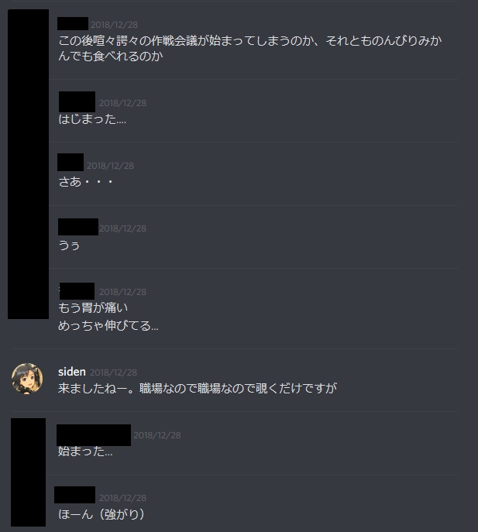Click the message ほーん（強がり）
This screenshot has width=478, height=532.
coord(101,514)
